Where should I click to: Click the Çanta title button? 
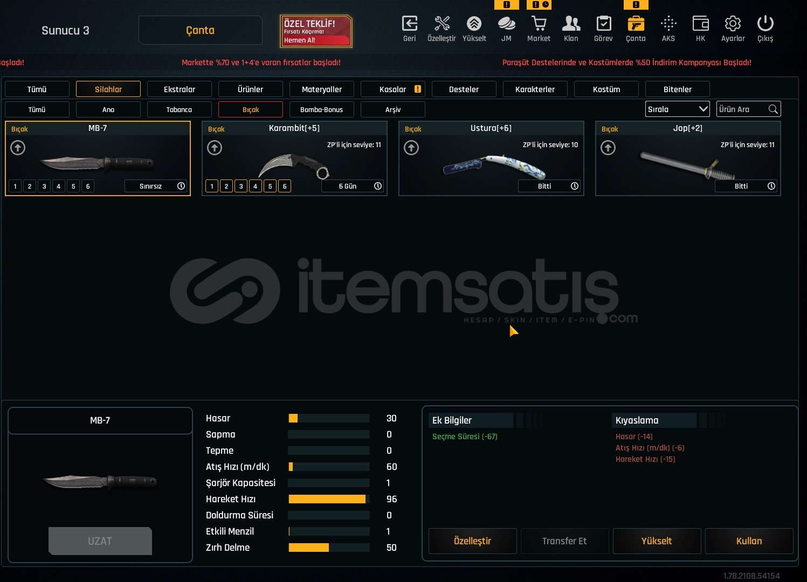click(x=201, y=30)
